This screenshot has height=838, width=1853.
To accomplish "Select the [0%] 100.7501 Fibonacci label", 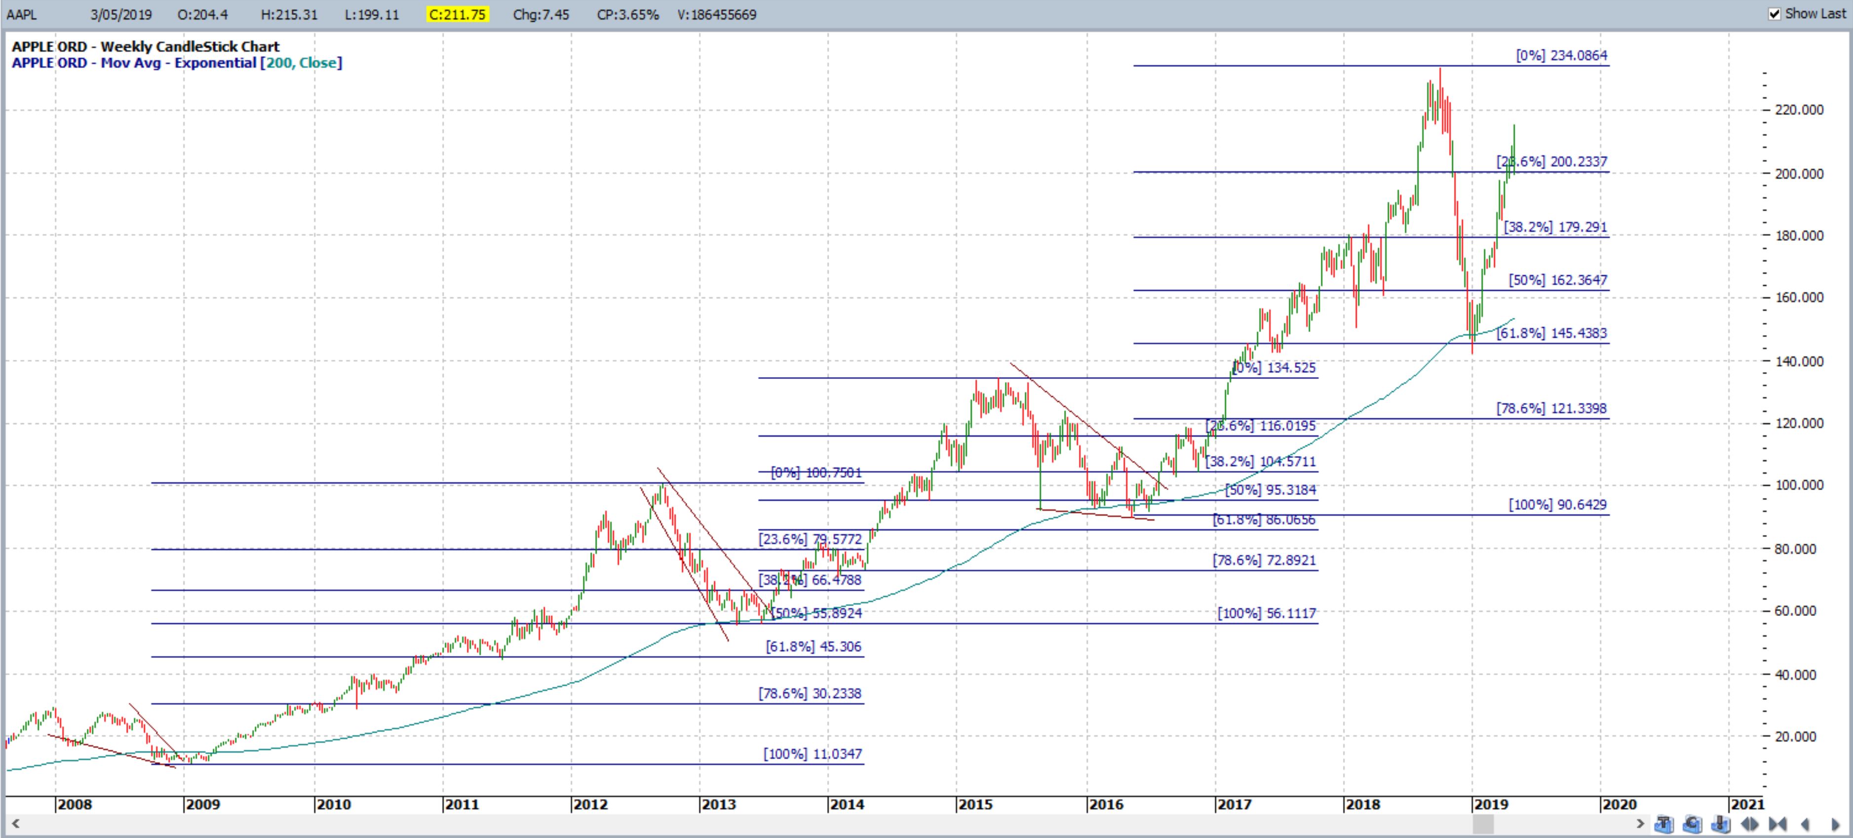I will pyautogui.click(x=816, y=473).
